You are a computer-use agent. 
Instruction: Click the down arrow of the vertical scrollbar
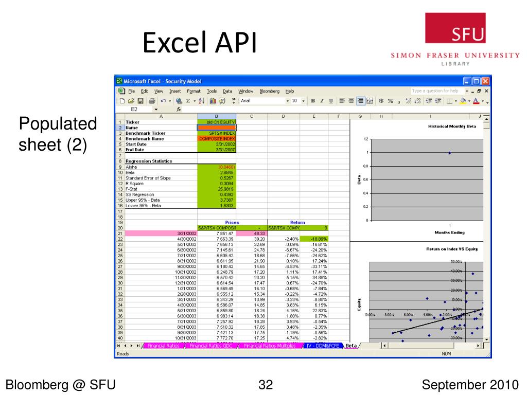[486, 339]
